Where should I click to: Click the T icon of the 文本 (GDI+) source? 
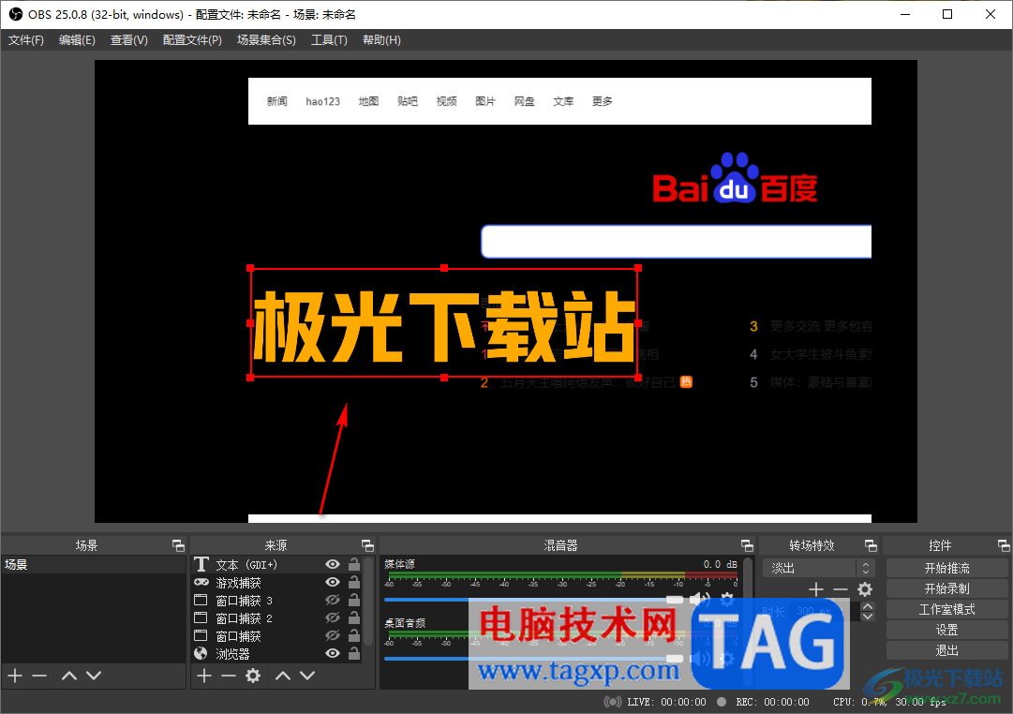201,564
